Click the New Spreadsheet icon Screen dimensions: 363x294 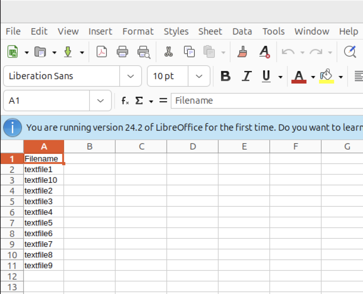tap(13, 52)
